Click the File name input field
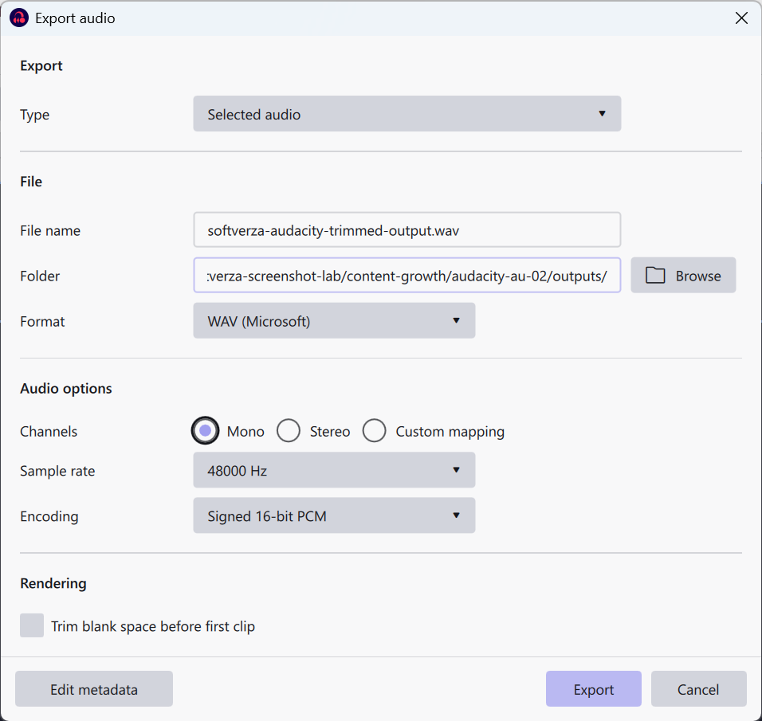Screen dimensions: 762x721 (x=407, y=229)
